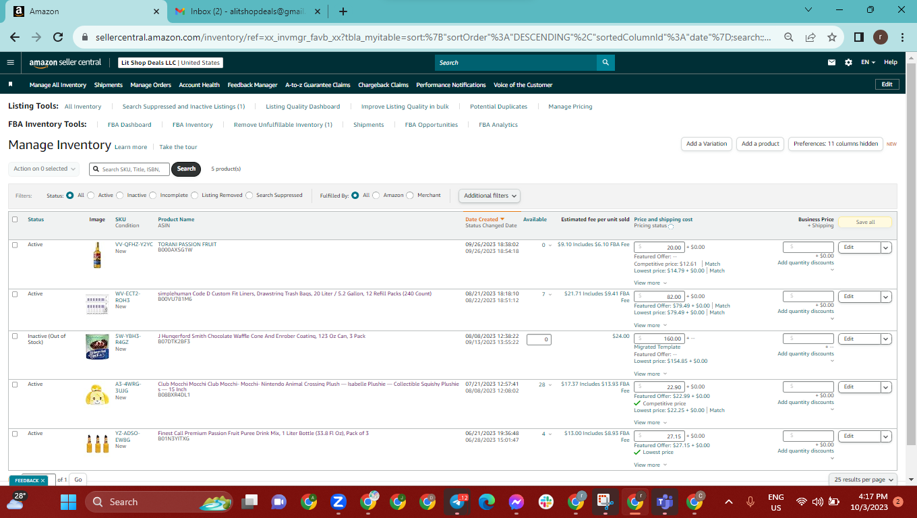The width and height of the screenshot is (917, 518).
Task: Open Account Health menu item
Action: [x=199, y=85]
